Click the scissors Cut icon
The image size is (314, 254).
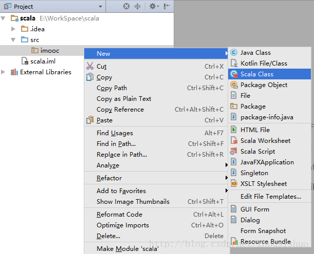coord(90,66)
